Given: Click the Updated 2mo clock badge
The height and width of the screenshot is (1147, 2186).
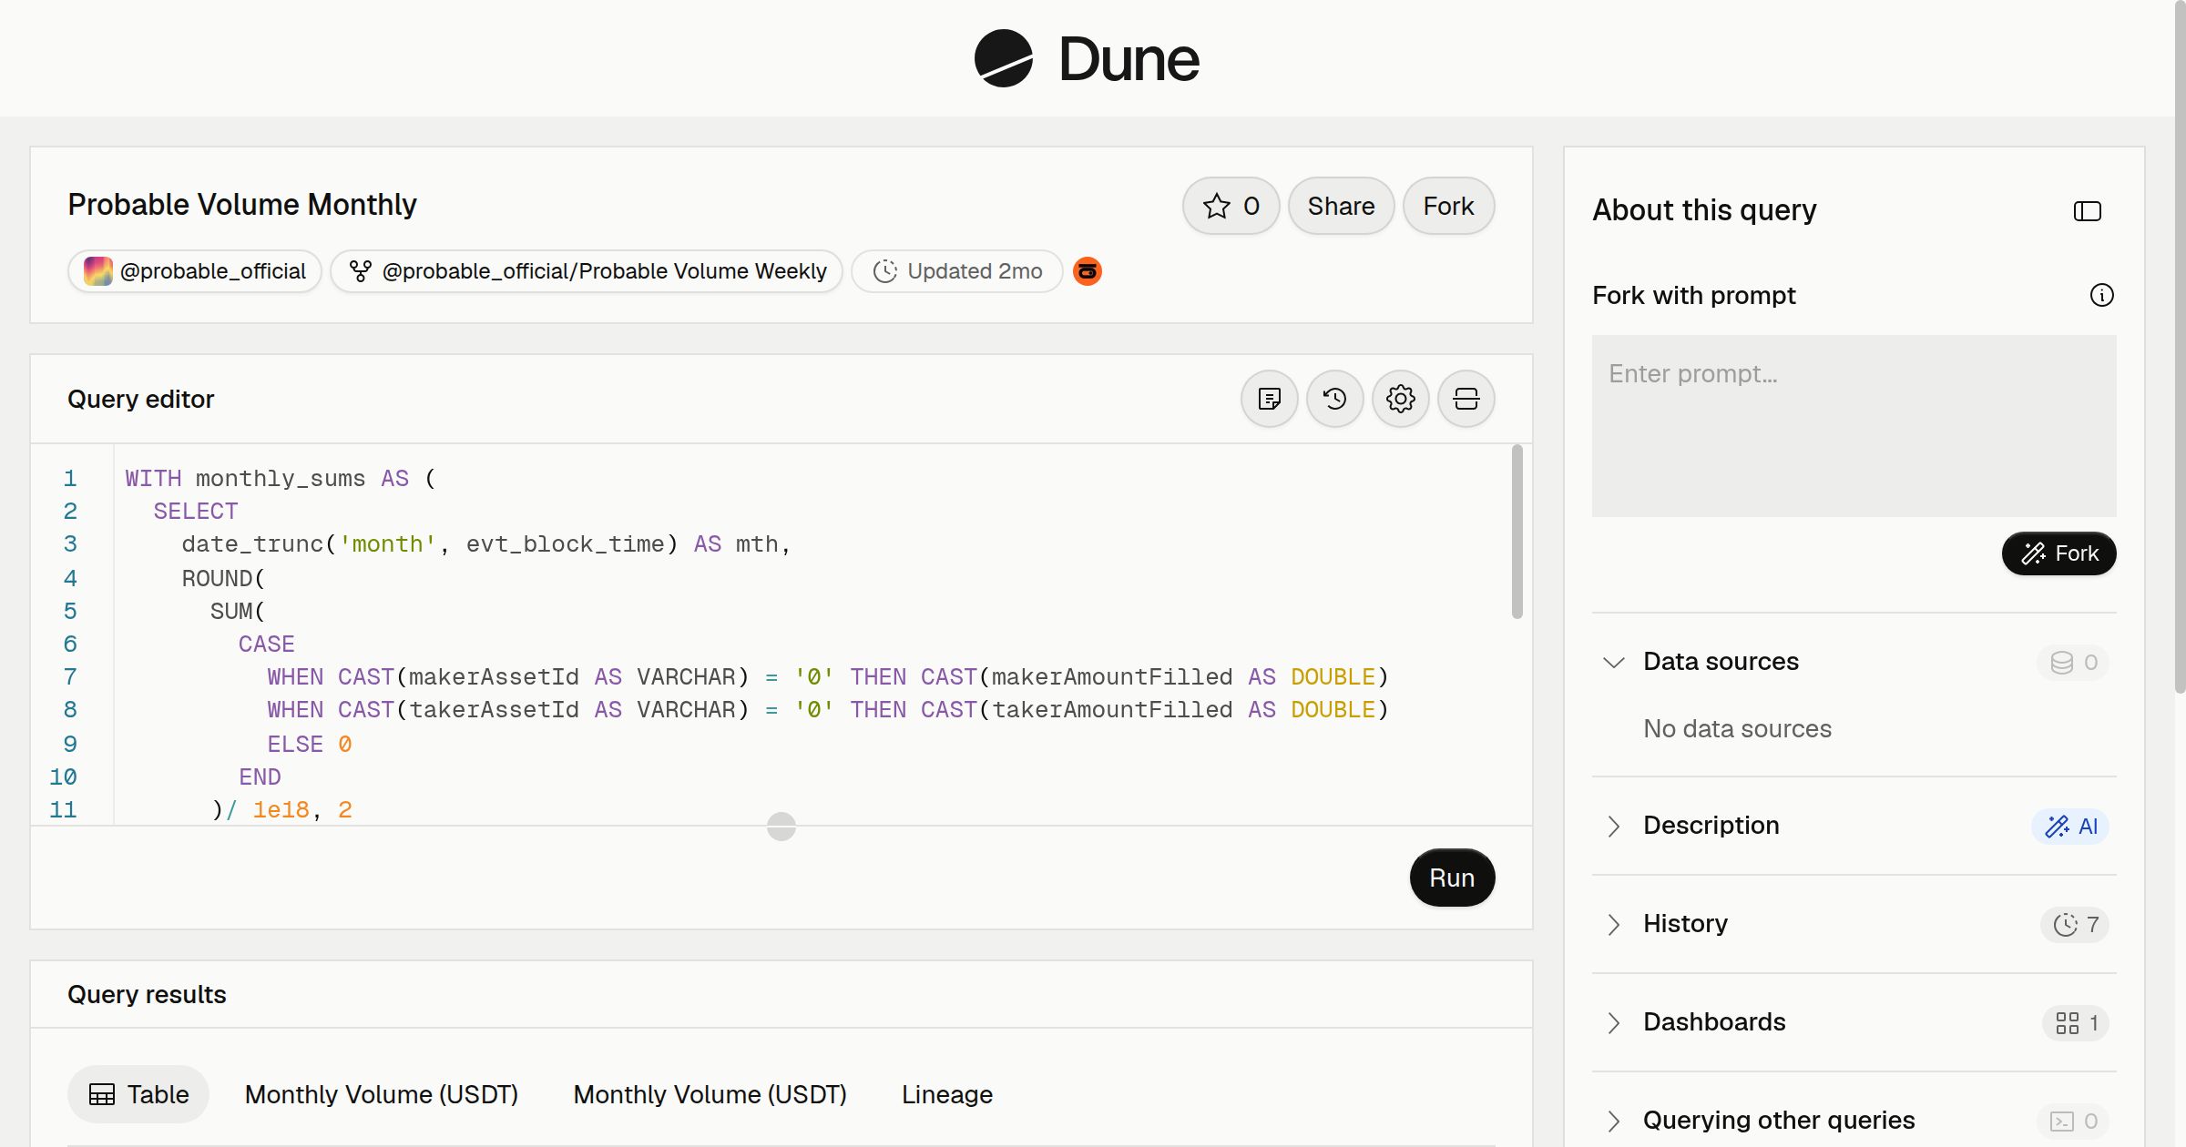Looking at the screenshot, I should (957, 271).
